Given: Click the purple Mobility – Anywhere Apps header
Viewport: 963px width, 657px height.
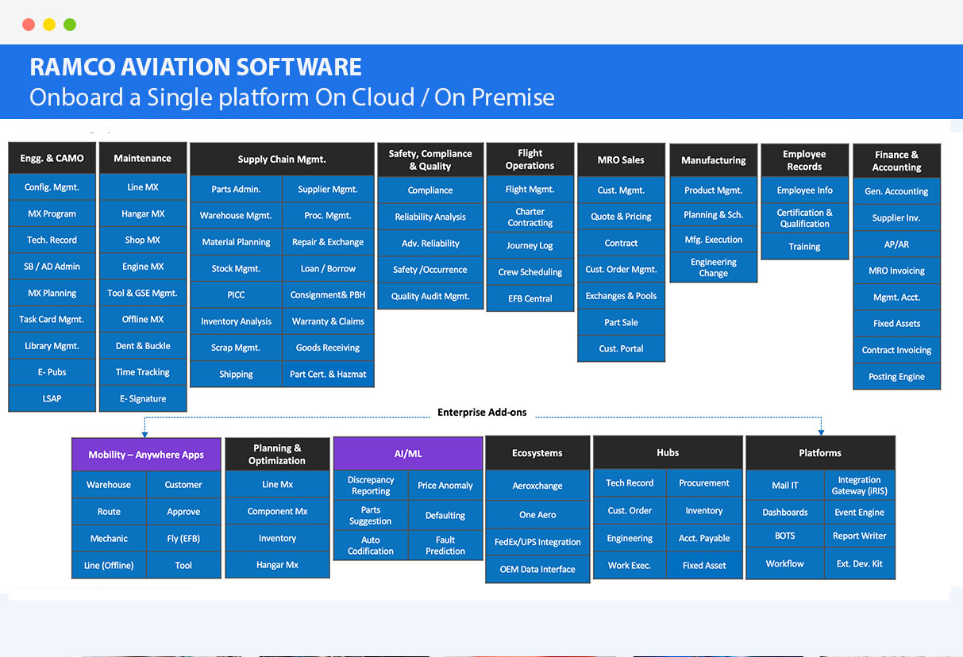Looking at the screenshot, I should point(146,455).
